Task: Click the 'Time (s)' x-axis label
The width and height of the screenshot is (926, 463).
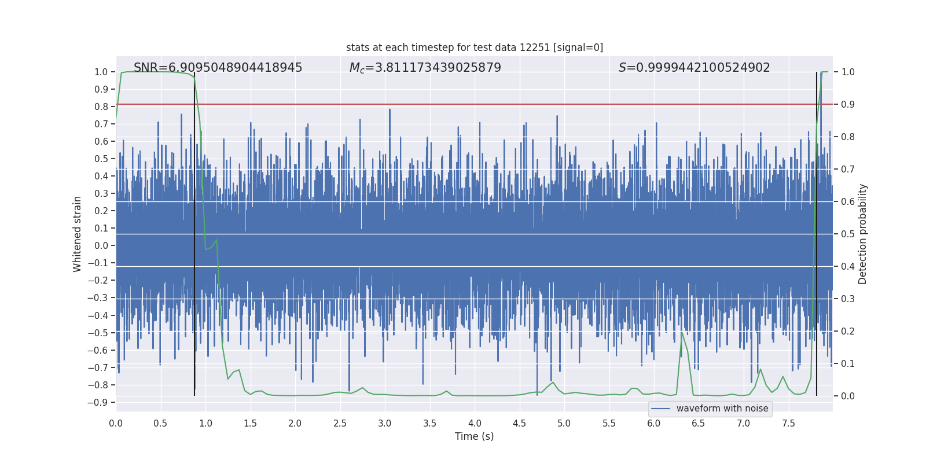Action: 474,436
